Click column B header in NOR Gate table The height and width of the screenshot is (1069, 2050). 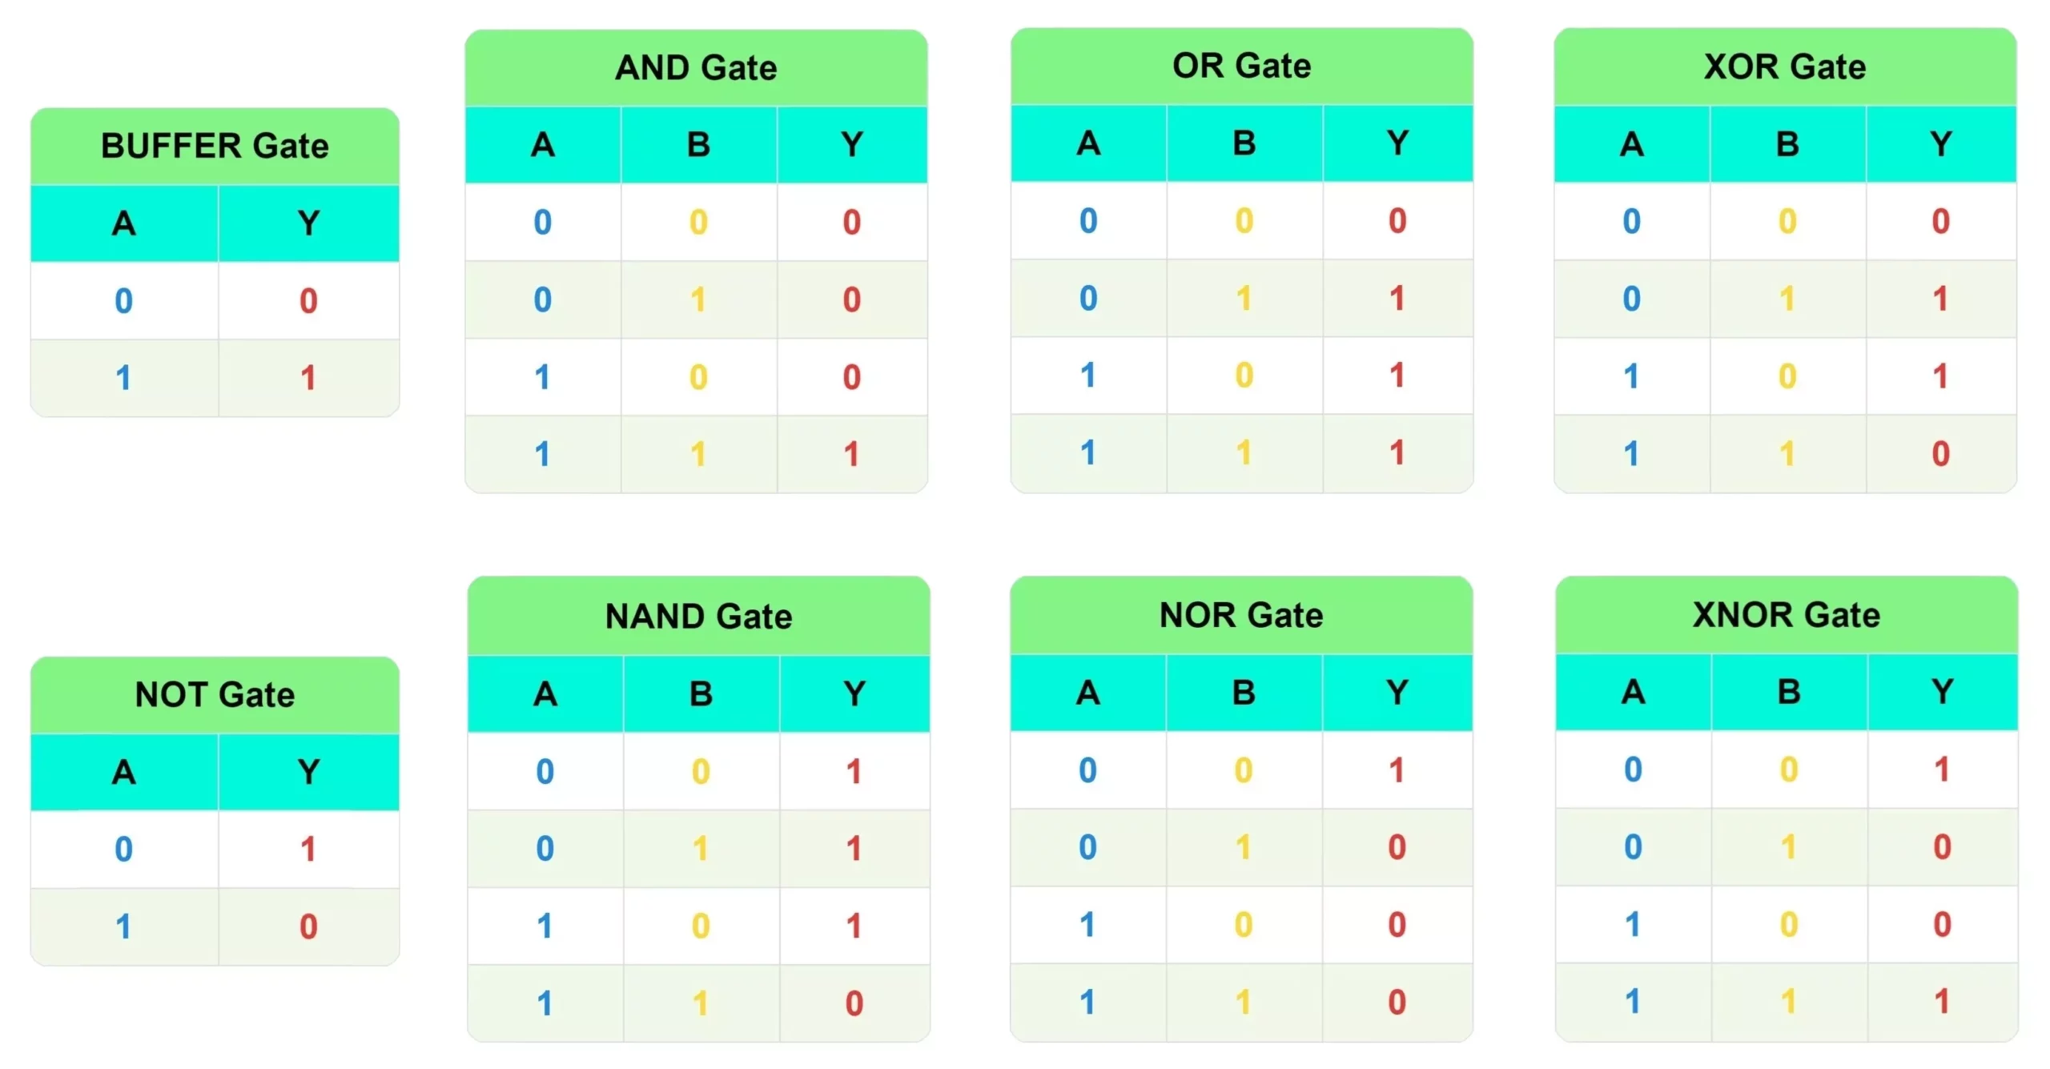click(1244, 693)
